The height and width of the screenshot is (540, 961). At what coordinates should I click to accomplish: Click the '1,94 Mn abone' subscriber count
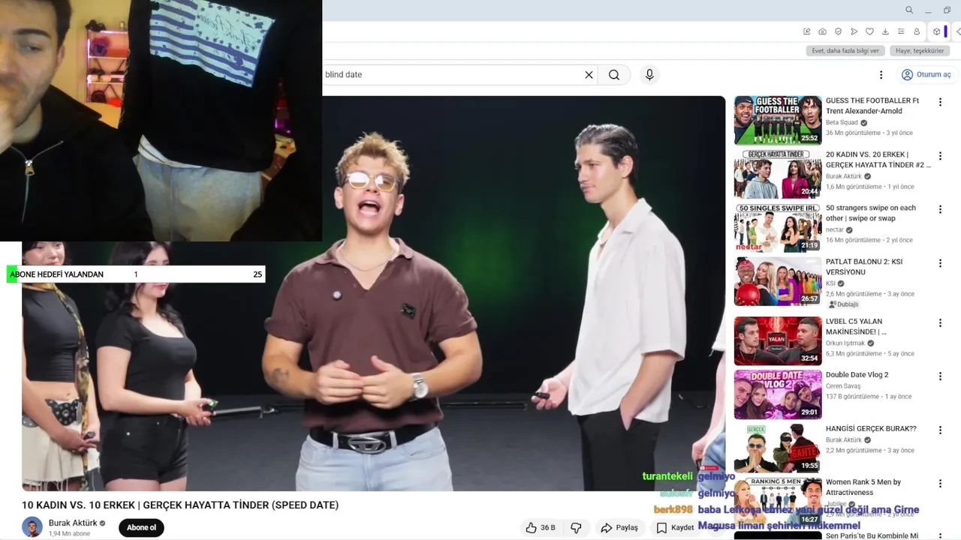click(69, 534)
